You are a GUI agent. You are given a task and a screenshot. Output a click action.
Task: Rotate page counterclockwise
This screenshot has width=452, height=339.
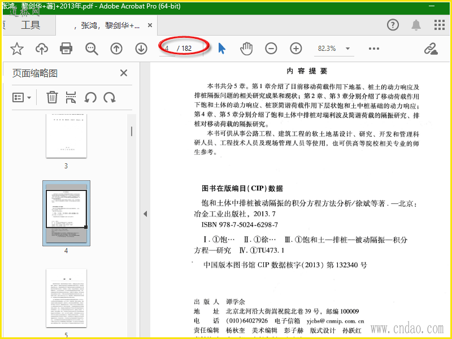tap(90, 97)
